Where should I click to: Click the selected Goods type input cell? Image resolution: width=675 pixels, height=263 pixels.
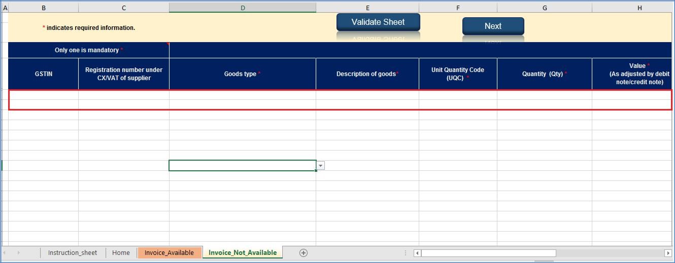tap(243, 166)
